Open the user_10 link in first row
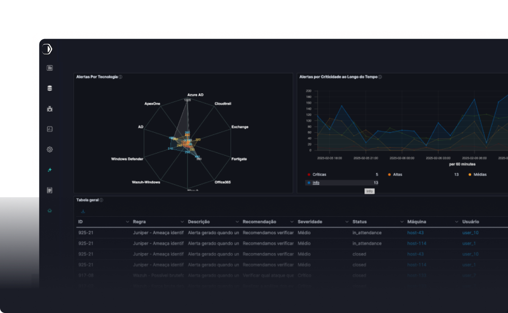 point(470,233)
